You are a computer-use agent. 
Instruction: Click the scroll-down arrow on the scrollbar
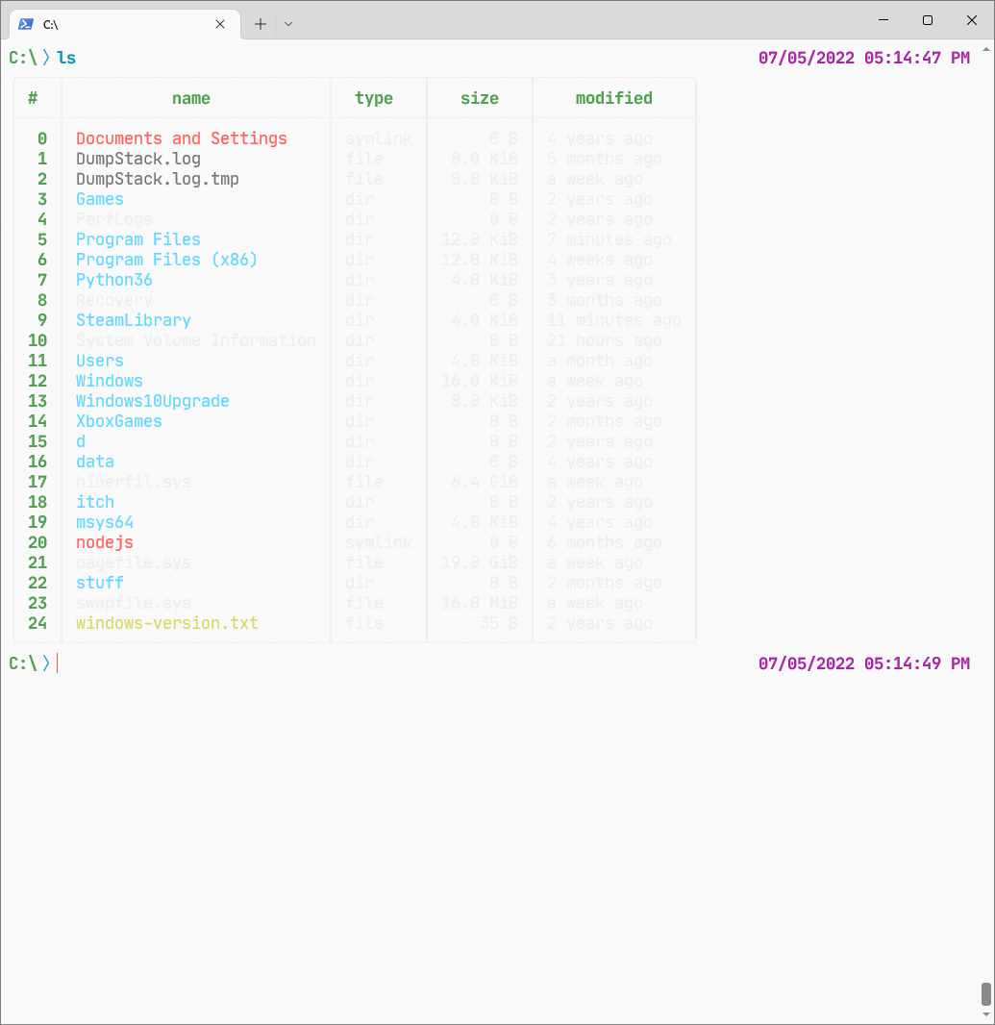point(985,1015)
